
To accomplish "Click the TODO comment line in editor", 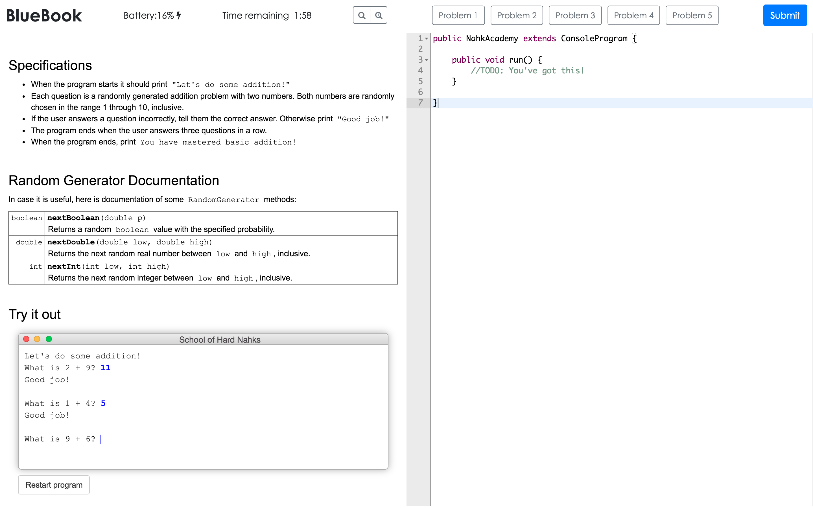I will click(527, 71).
